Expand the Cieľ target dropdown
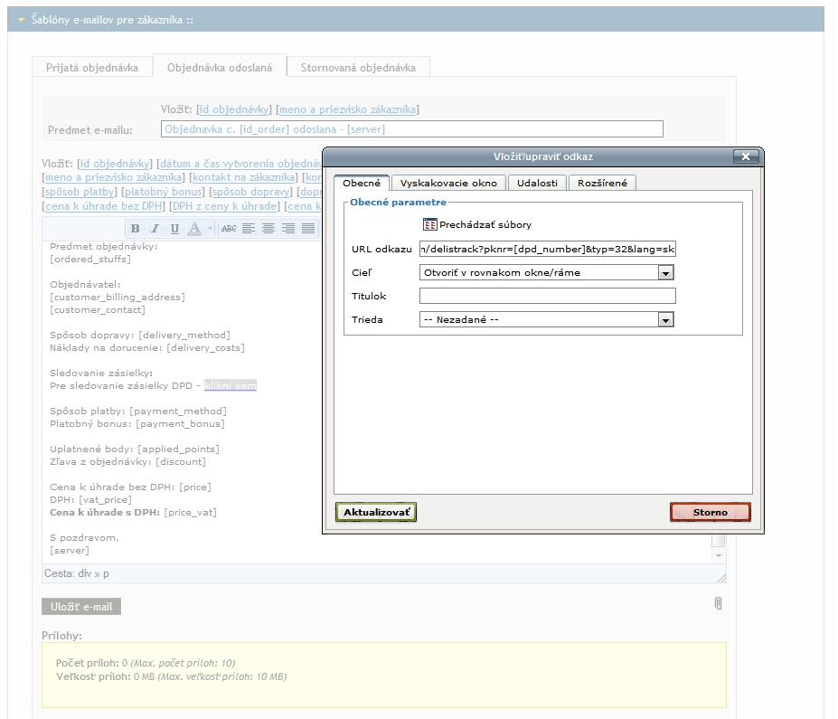 pos(666,272)
